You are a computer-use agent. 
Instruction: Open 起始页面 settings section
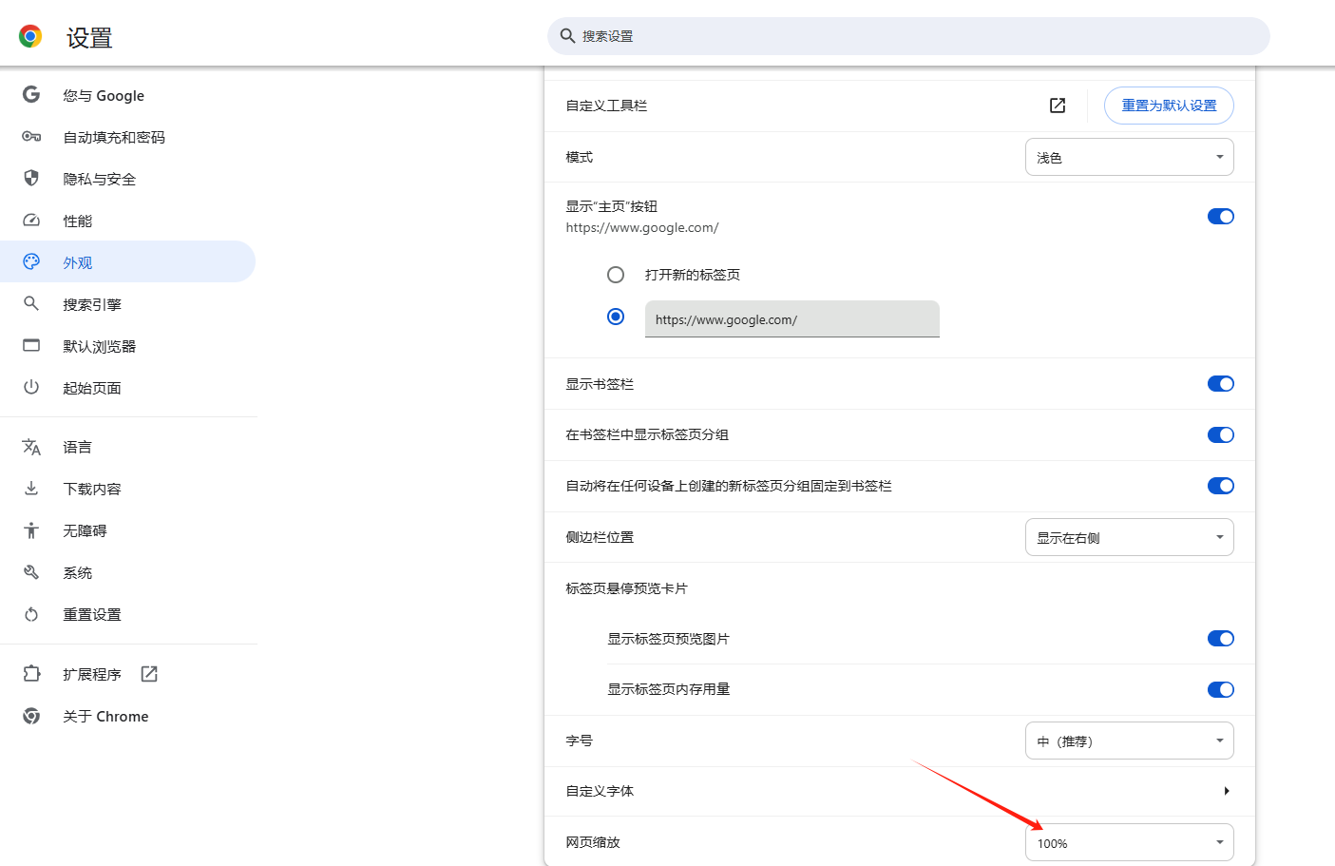pyautogui.click(x=127, y=388)
